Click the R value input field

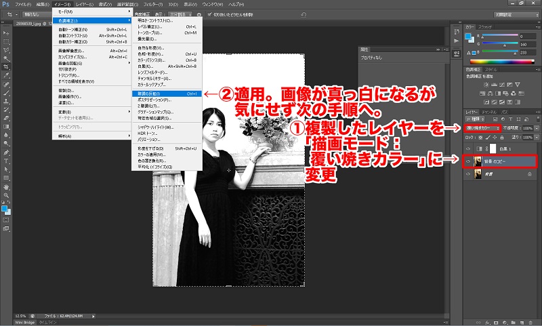coord(528,36)
